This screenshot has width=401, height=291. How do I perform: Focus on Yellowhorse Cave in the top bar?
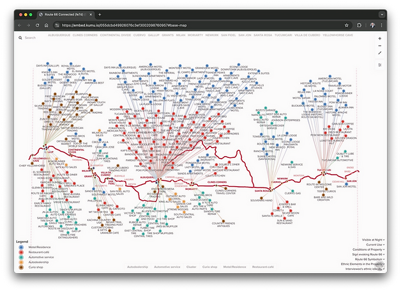click(x=338, y=35)
